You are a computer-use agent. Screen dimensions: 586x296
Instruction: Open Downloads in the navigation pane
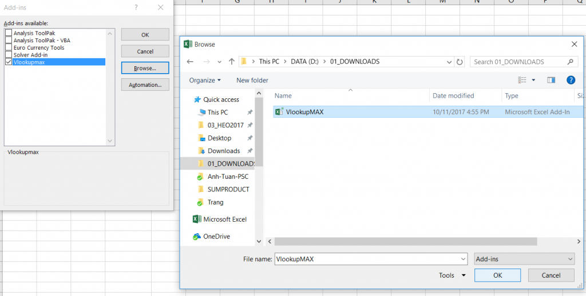click(224, 151)
